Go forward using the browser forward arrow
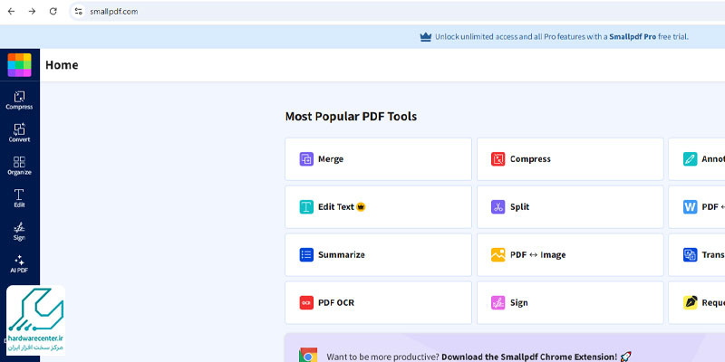Image resolution: width=725 pixels, height=362 pixels. (x=32, y=12)
